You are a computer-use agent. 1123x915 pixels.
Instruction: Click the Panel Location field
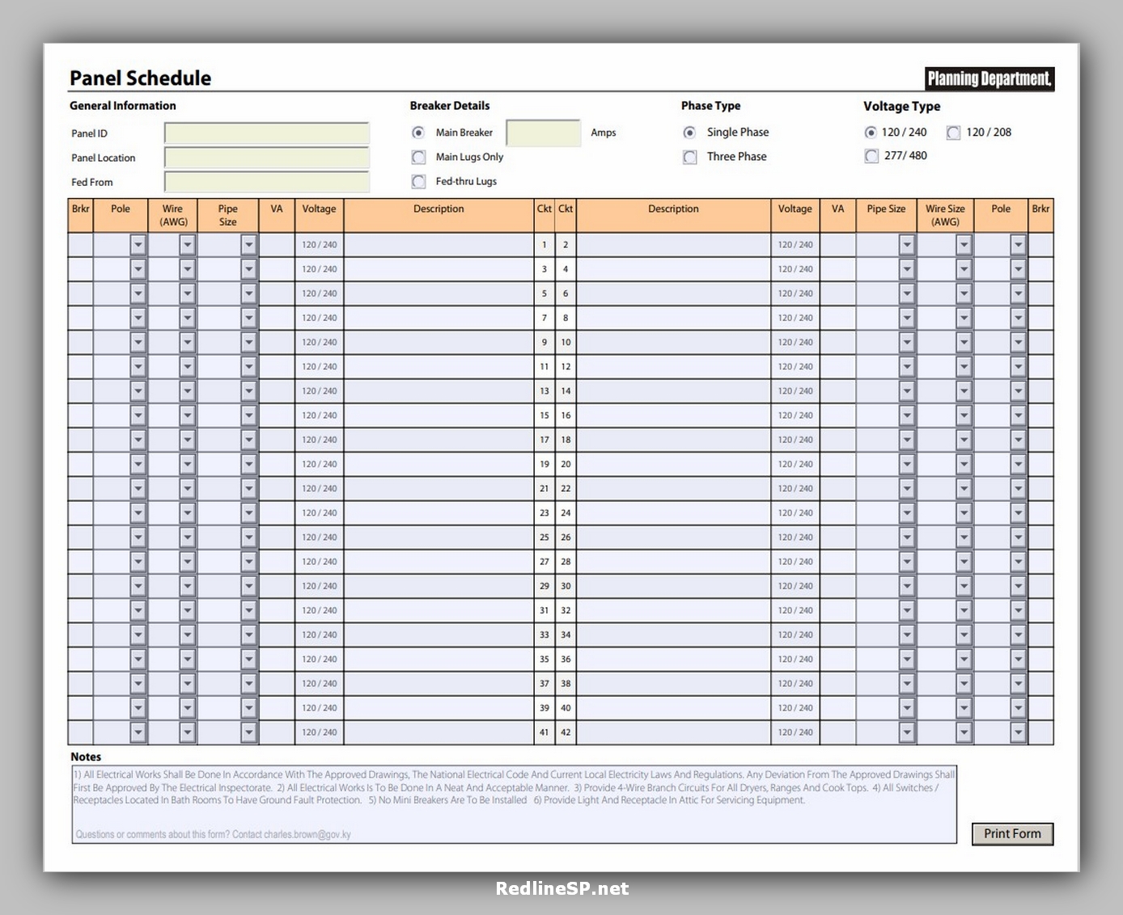pyautogui.click(x=267, y=158)
